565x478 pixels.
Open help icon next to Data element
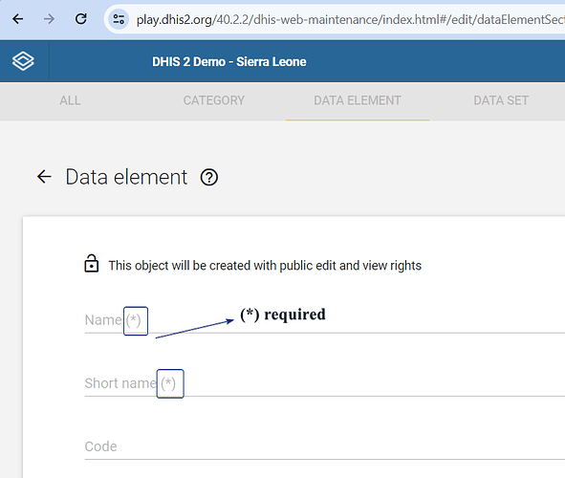pyautogui.click(x=209, y=177)
